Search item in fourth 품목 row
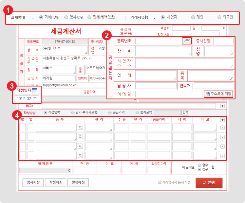This screenshot has width=245, height=203. 80,156
